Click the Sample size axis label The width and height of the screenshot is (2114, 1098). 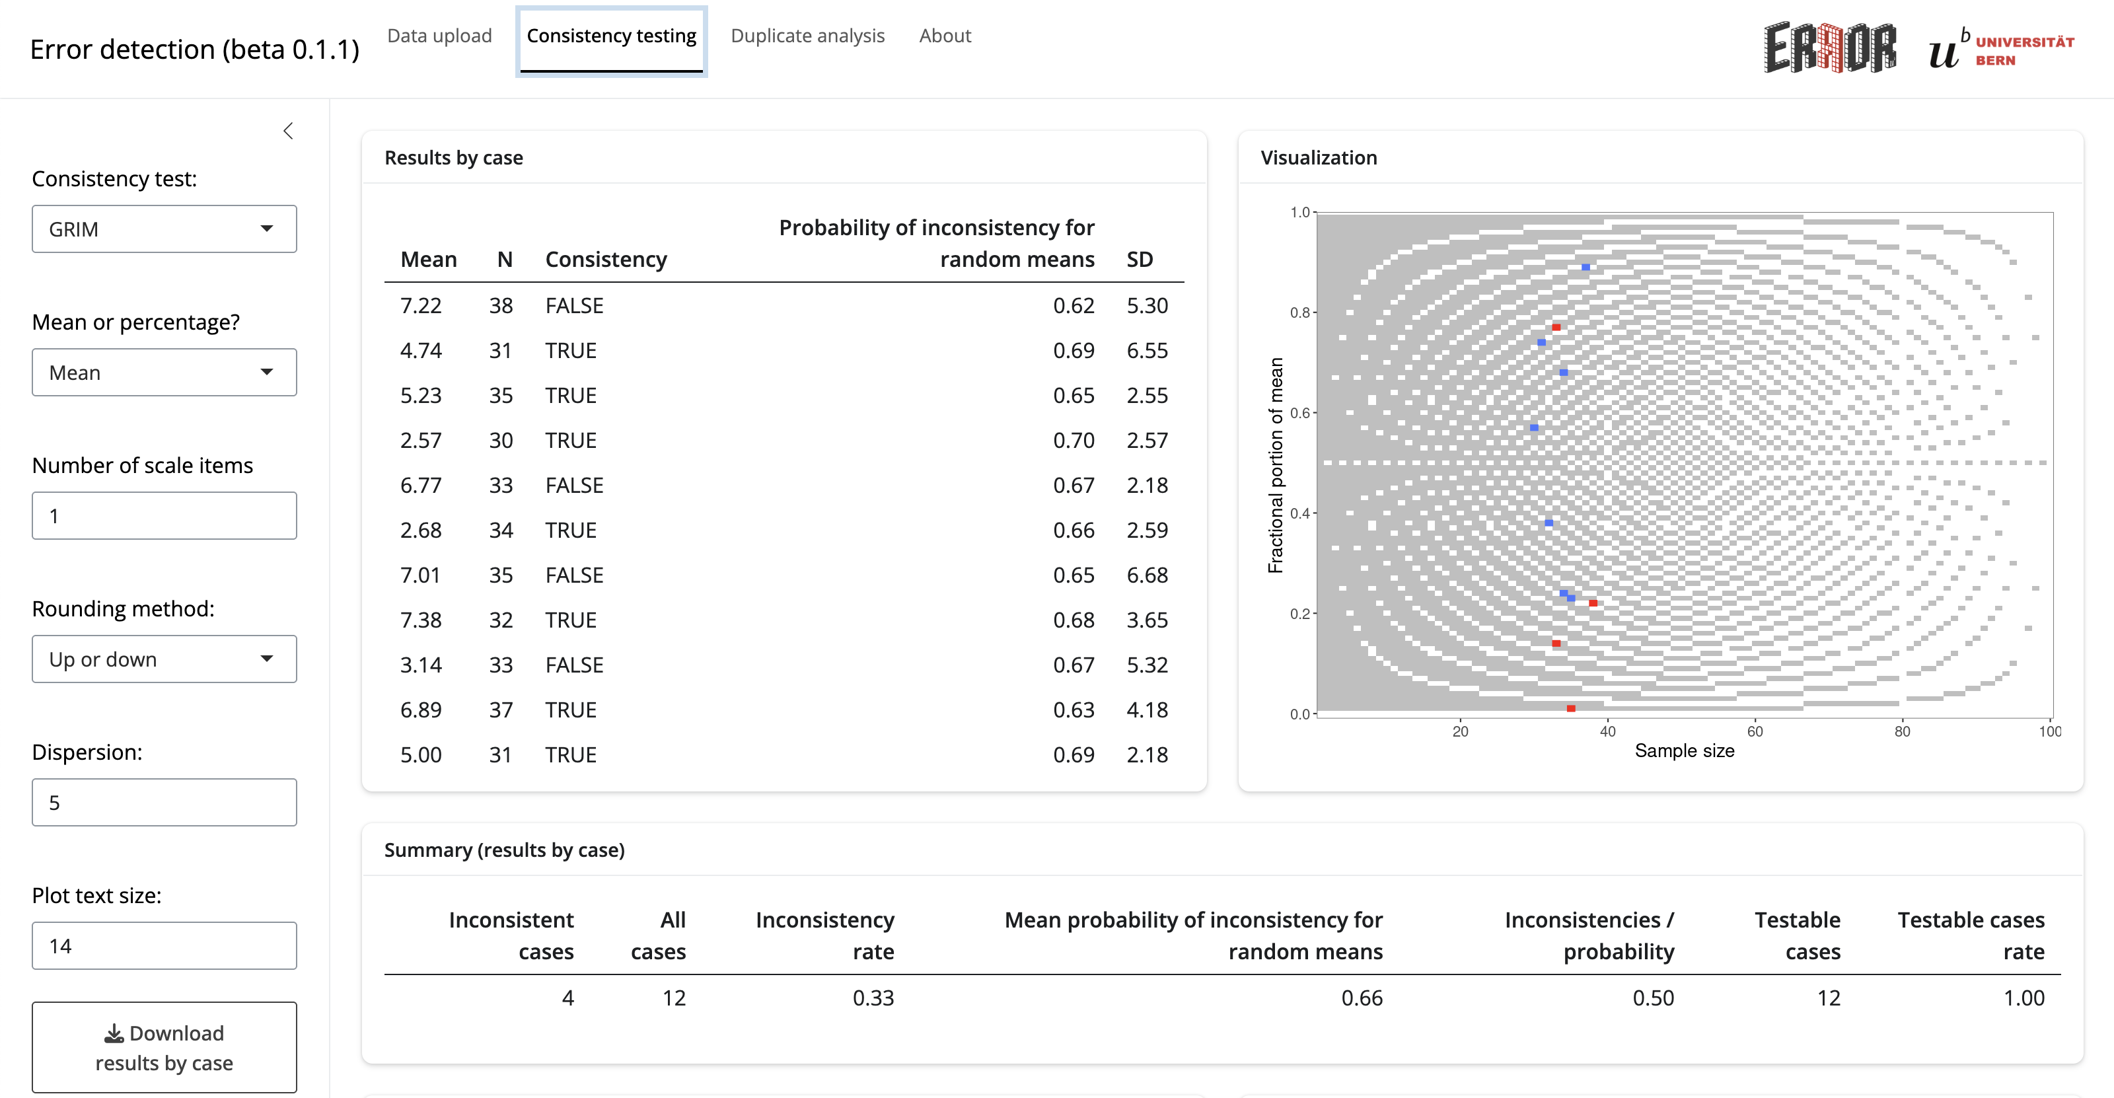1684,751
